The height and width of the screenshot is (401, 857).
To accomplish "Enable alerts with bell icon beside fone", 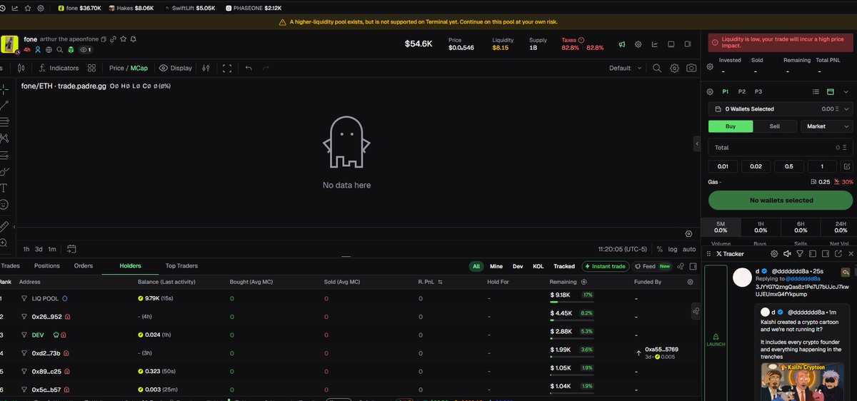I will tap(134, 39).
